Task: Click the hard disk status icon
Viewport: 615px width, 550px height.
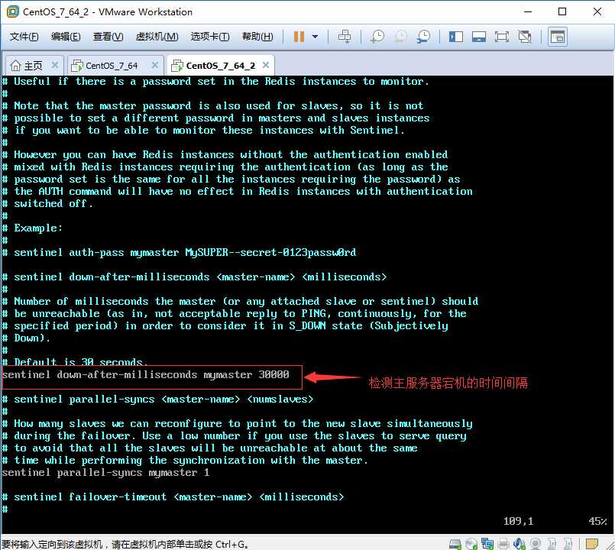Action: tap(455, 544)
